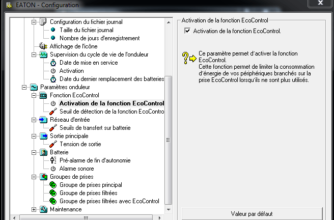Click the ECO icon beside Fonction EcoControl
334x220 pixels.
point(43,95)
